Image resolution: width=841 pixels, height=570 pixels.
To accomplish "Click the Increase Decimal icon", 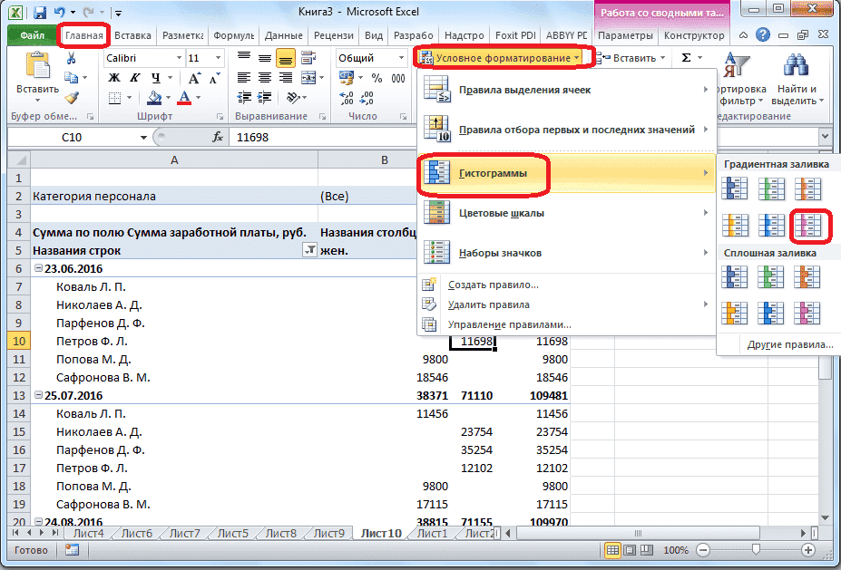I will pos(345,98).
